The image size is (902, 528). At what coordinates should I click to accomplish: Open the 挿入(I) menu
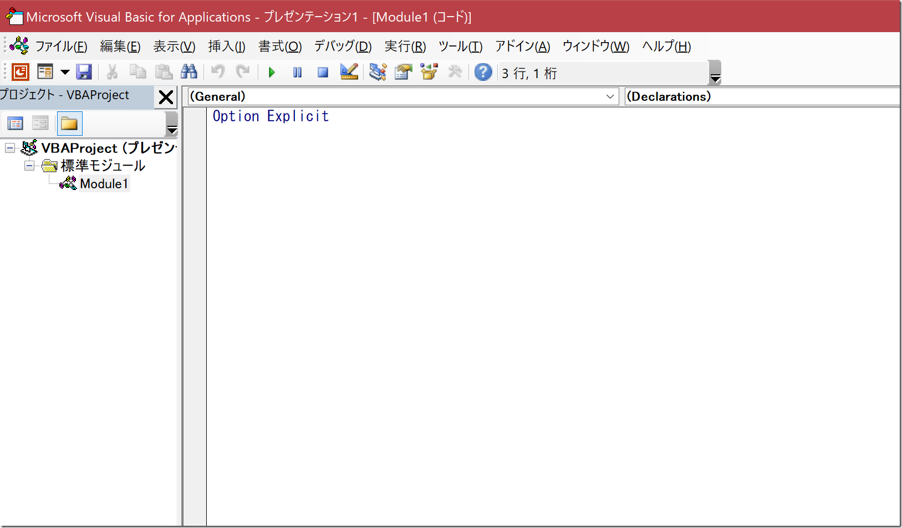pyautogui.click(x=227, y=47)
